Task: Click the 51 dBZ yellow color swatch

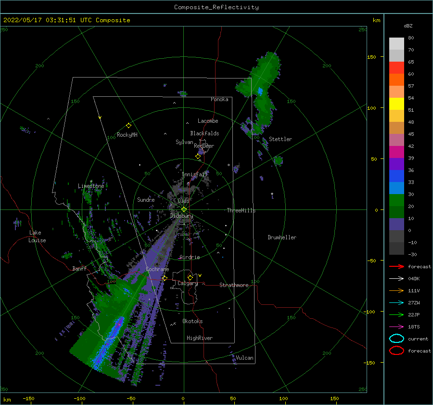Action: pos(396,104)
